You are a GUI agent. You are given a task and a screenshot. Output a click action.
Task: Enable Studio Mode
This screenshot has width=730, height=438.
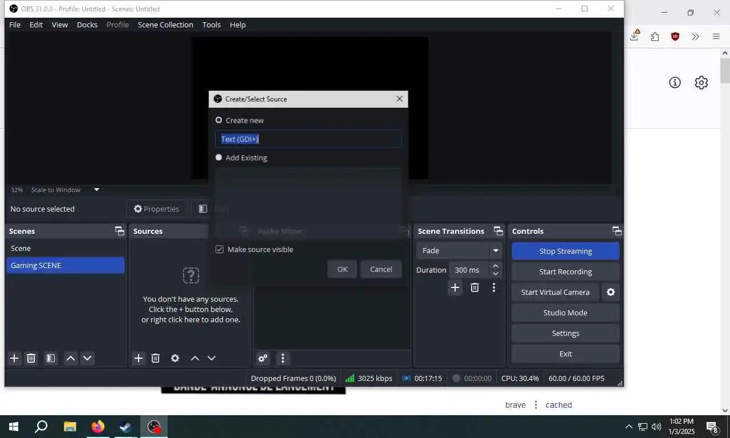click(566, 313)
